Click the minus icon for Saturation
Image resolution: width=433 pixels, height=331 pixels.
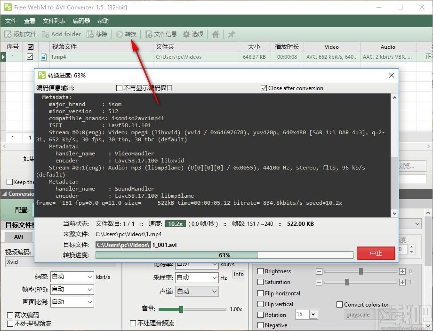click(x=319, y=282)
